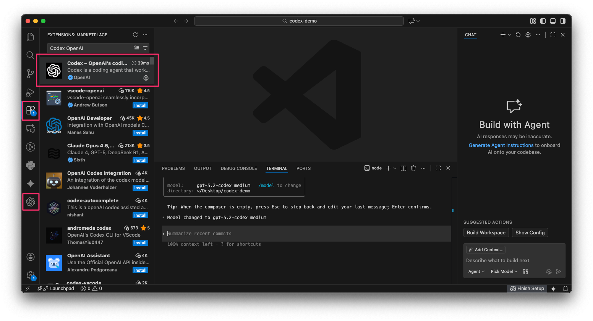
Task: Open Source Control view
Action: (x=31, y=73)
